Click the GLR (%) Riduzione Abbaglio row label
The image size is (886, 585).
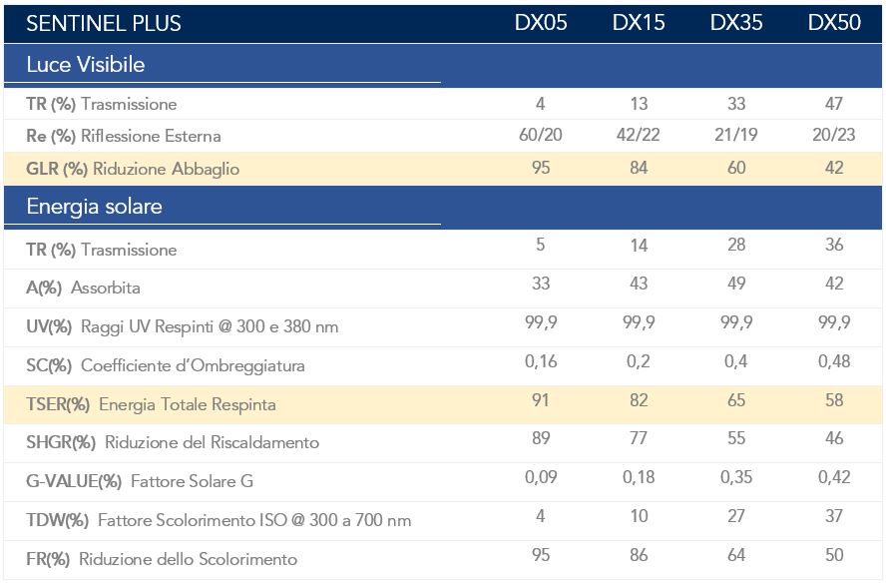(133, 169)
